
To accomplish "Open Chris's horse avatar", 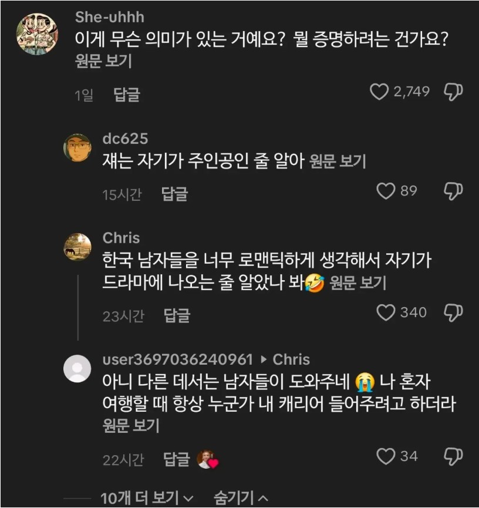I will pyautogui.click(x=77, y=246).
